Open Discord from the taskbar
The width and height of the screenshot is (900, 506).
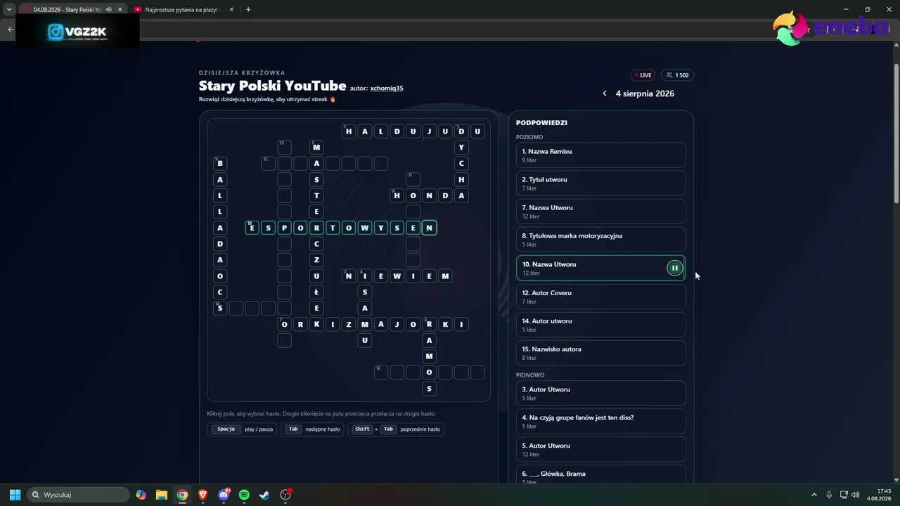224,495
